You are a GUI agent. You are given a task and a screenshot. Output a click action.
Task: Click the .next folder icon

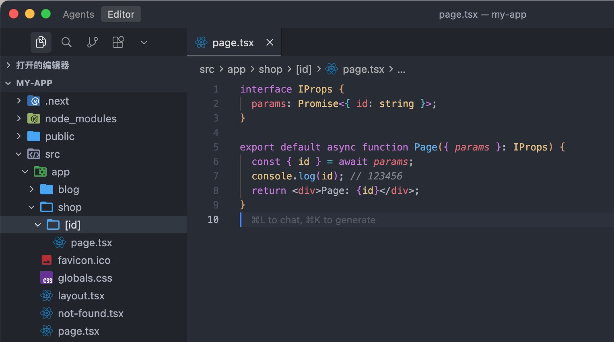point(34,101)
